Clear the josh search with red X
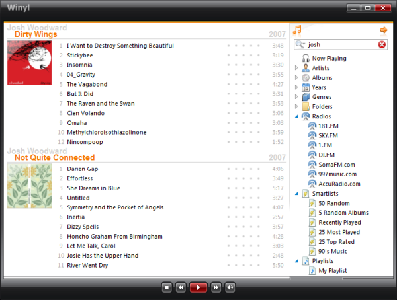The height and width of the screenshot is (300, 397). [x=382, y=44]
